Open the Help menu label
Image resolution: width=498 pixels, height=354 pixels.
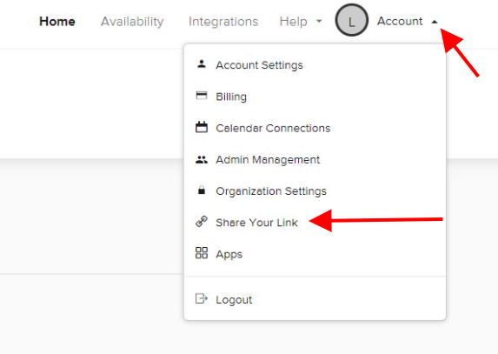[293, 21]
